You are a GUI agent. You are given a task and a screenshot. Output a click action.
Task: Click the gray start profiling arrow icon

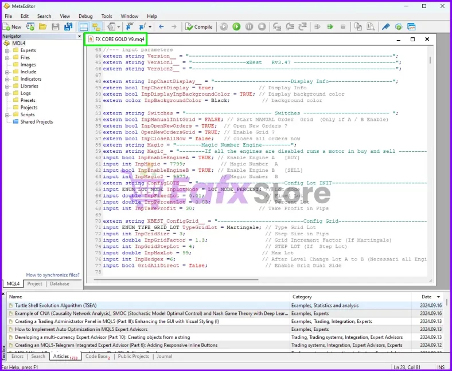(x=317, y=27)
